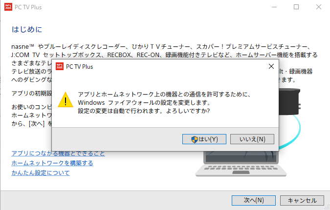
Task: Click the はじめに heading
Action: click(x=27, y=29)
